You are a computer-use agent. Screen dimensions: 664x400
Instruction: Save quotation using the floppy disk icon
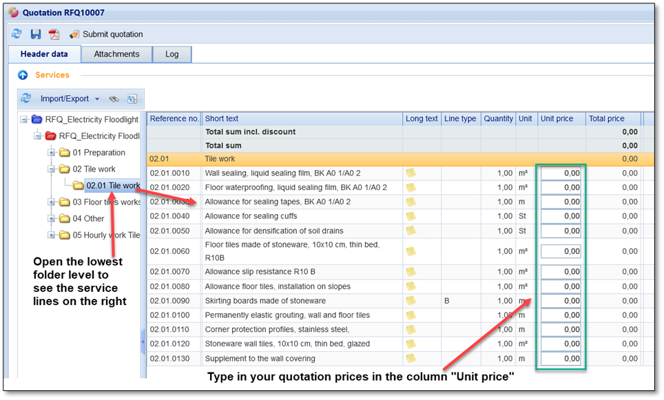point(36,34)
